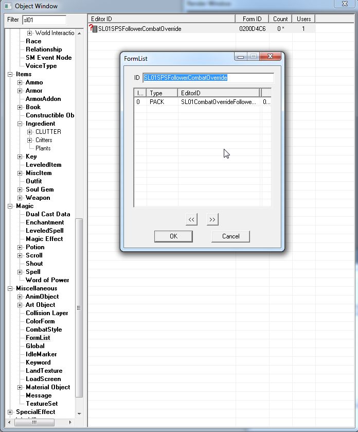This screenshot has height=432, width=358.
Task: Expand the Spell node
Action: [x=20, y=272]
